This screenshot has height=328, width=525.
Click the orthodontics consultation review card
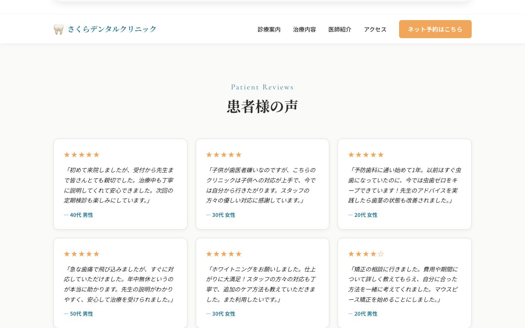404,283
